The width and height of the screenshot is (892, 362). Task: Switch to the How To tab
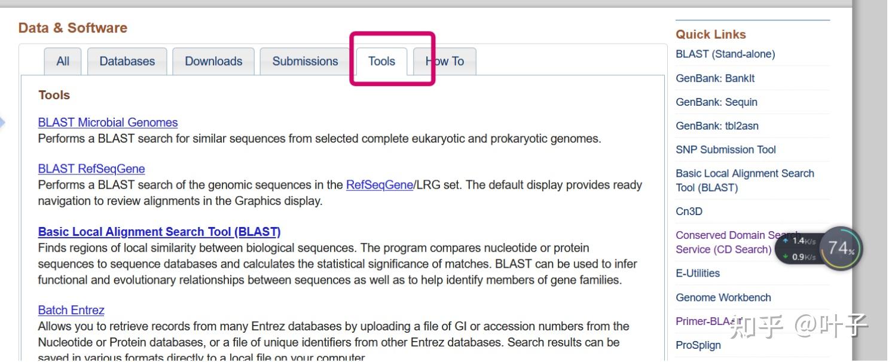coord(445,62)
